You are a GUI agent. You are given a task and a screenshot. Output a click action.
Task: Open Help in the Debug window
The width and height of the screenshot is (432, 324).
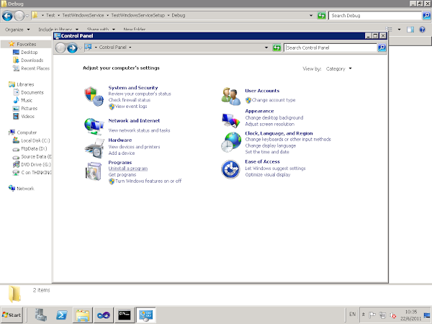coord(422,30)
